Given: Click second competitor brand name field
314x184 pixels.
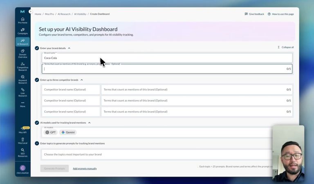Looking at the screenshot, I should [x=71, y=101].
